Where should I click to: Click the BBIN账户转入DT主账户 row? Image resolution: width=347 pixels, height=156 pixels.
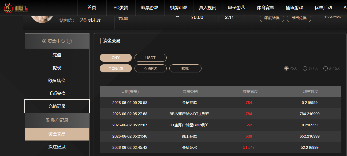pyautogui.click(x=220, y=114)
